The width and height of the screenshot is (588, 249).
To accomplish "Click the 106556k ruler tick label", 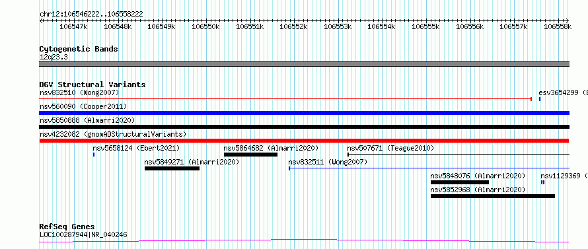I will (x=470, y=26).
